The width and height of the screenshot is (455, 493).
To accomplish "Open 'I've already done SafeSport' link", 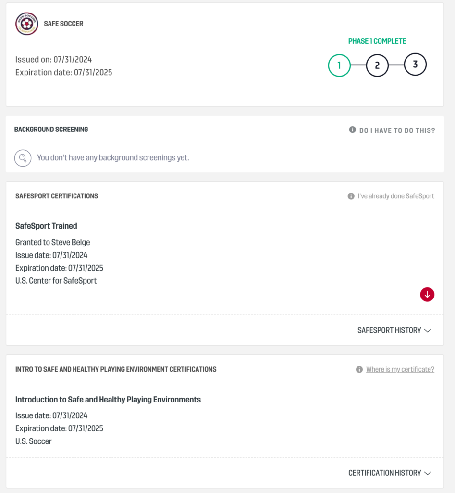I will [396, 196].
